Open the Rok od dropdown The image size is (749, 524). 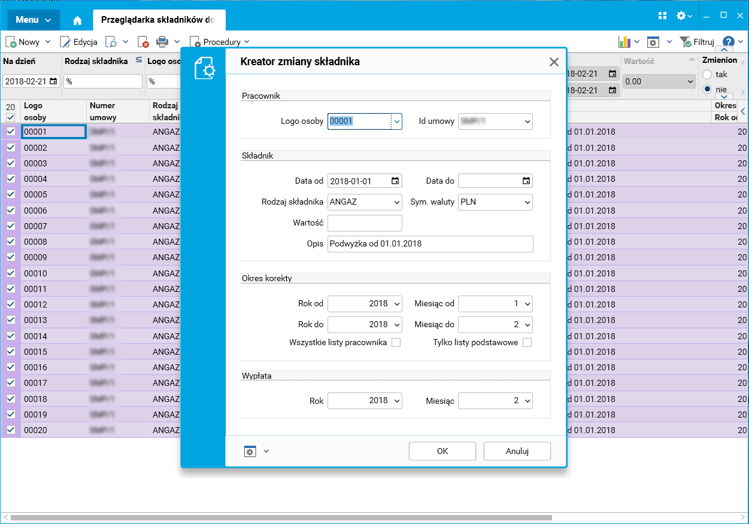pos(396,304)
